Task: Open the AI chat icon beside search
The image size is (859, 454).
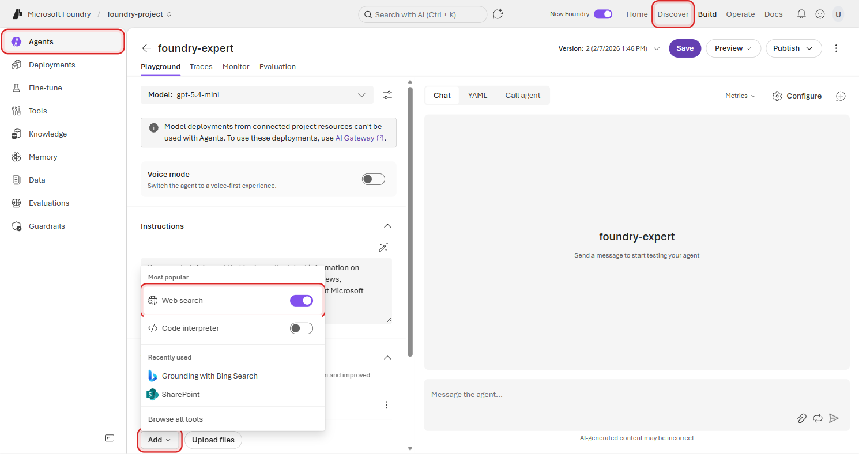Action: click(x=498, y=14)
